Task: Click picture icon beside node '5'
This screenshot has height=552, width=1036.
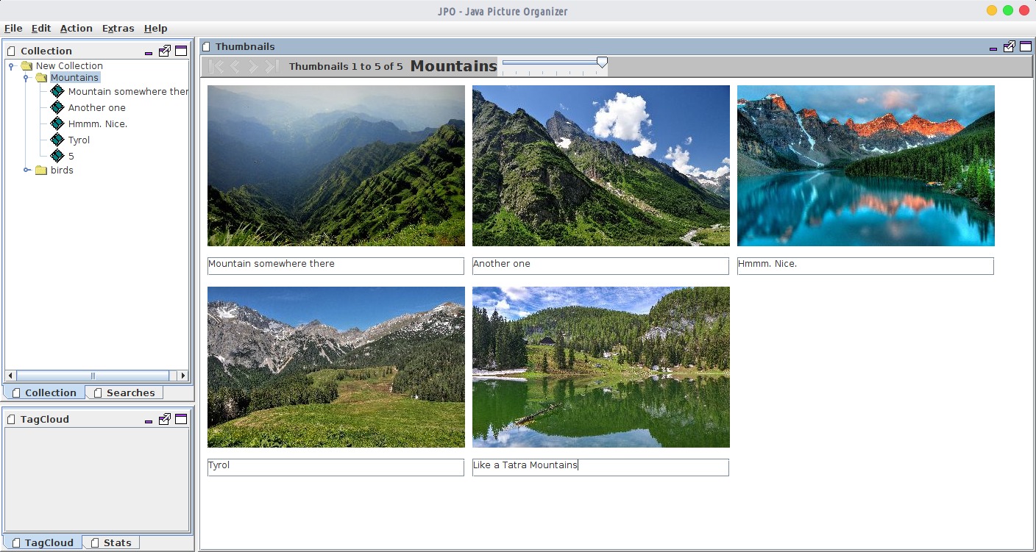Action: tap(57, 156)
